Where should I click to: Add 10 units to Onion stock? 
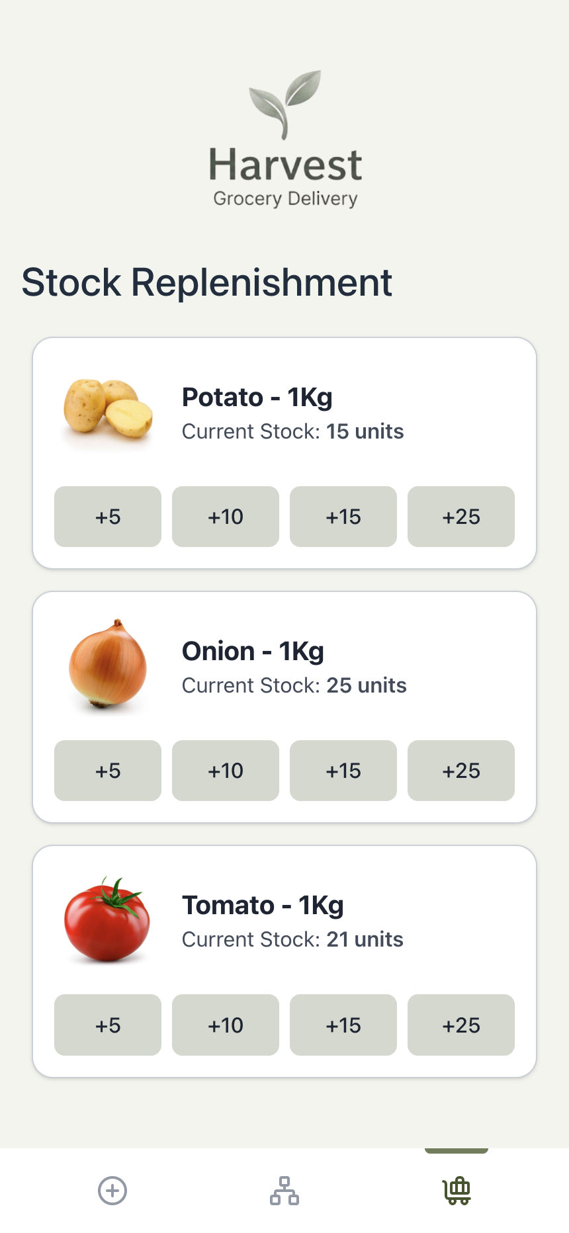click(226, 771)
